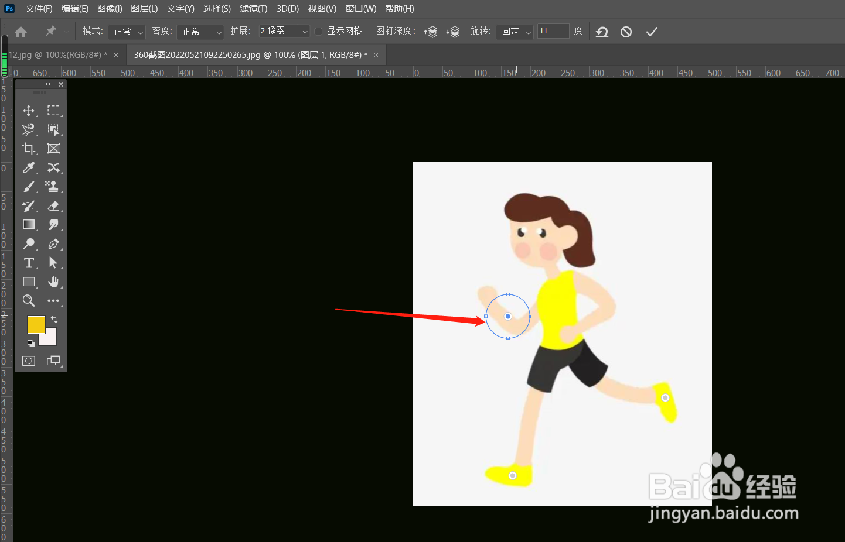Select the Rectangular Marquee tool

pyautogui.click(x=54, y=111)
